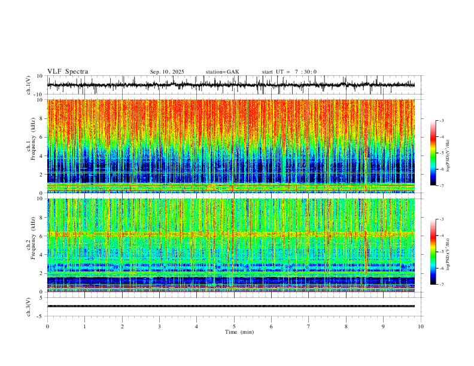Click the time axis tick label '3'
The height and width of the screenshot is (366, 474).
(159, 327)
